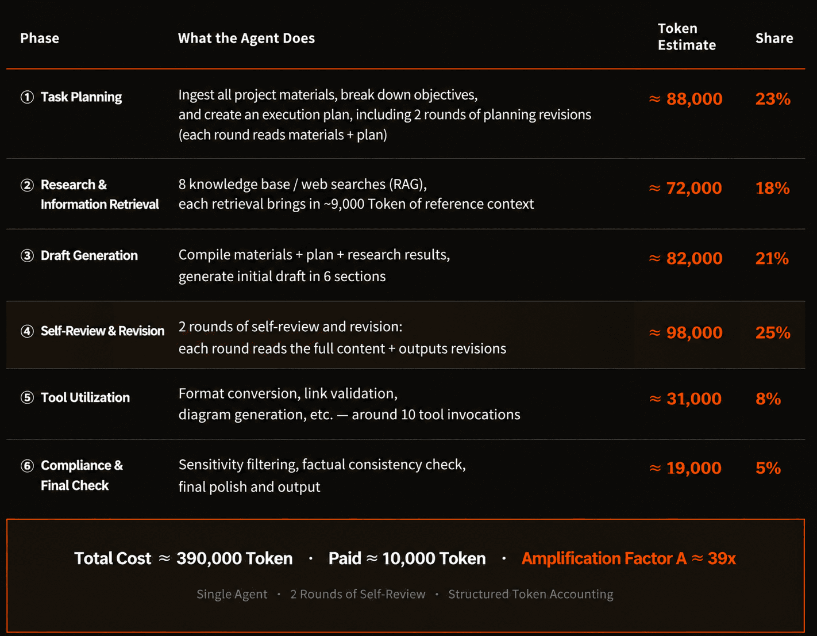This screenshot has height=636, width=817.
Task: Click the circled number 6 icon
Action: tap(27, 465)
